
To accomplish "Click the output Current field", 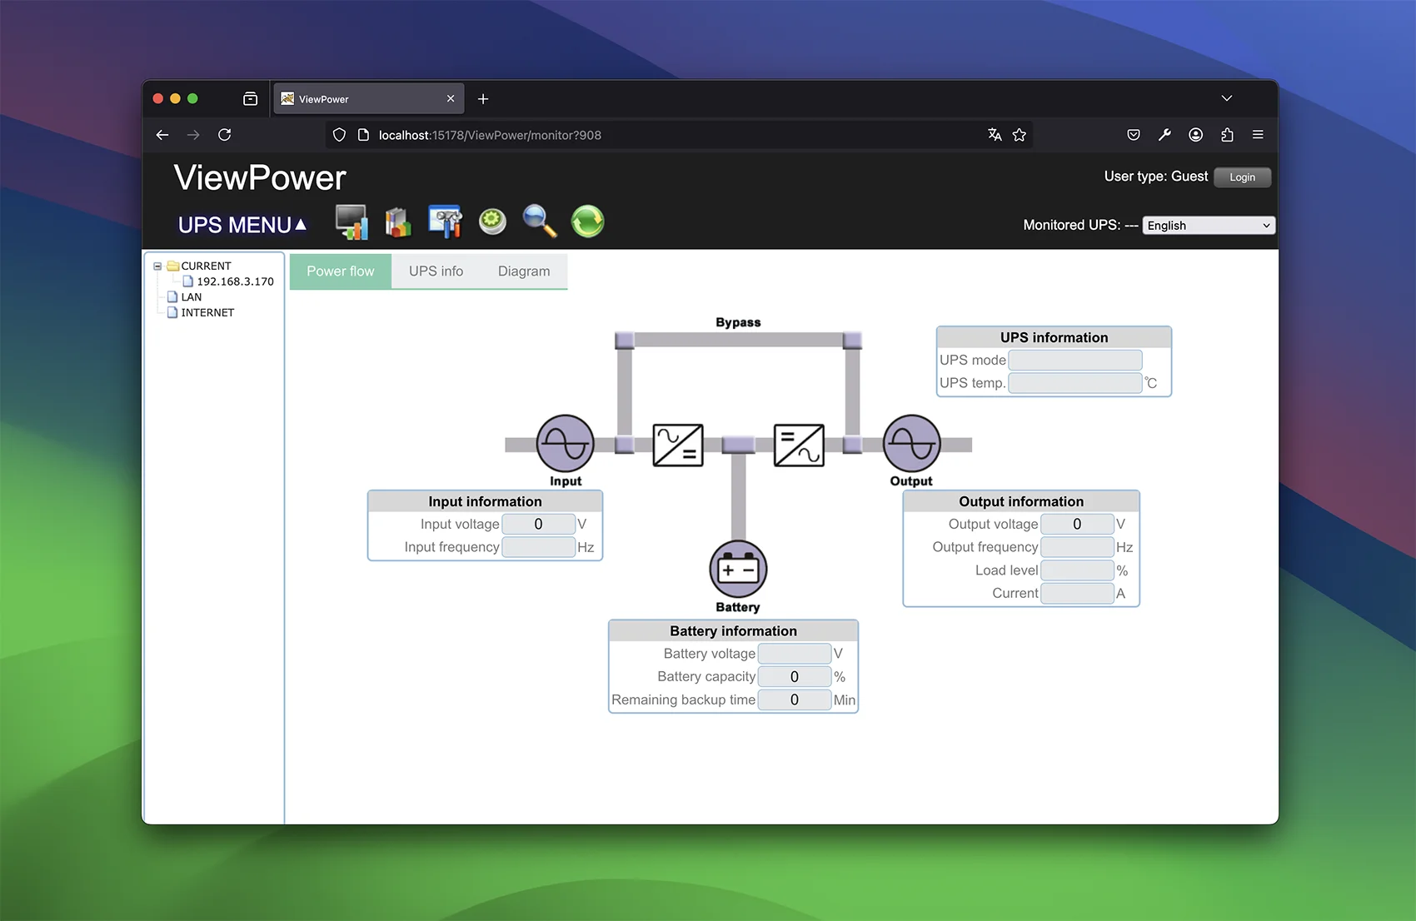I will [x=1077, y=593].
